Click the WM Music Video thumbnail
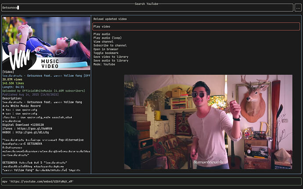303x189 pixels. tap(46, 43)
